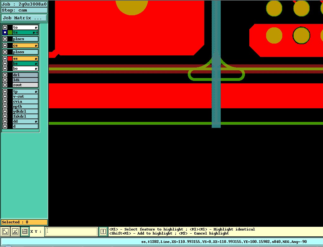Click the green color swatch of ts
Screen dimensions: 323x247
10,32
